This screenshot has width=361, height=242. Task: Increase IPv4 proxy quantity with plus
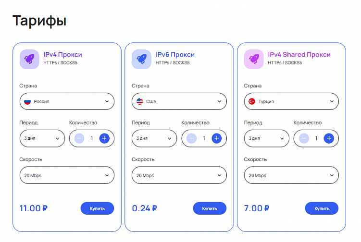coord(104,138)
